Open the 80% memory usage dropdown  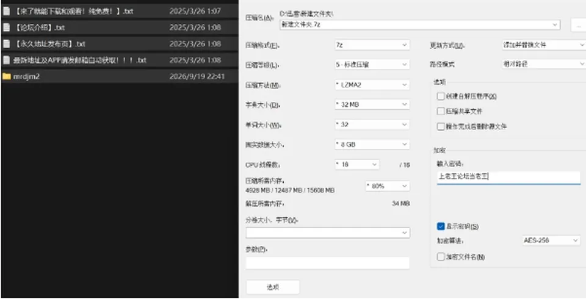coord(387,186)
